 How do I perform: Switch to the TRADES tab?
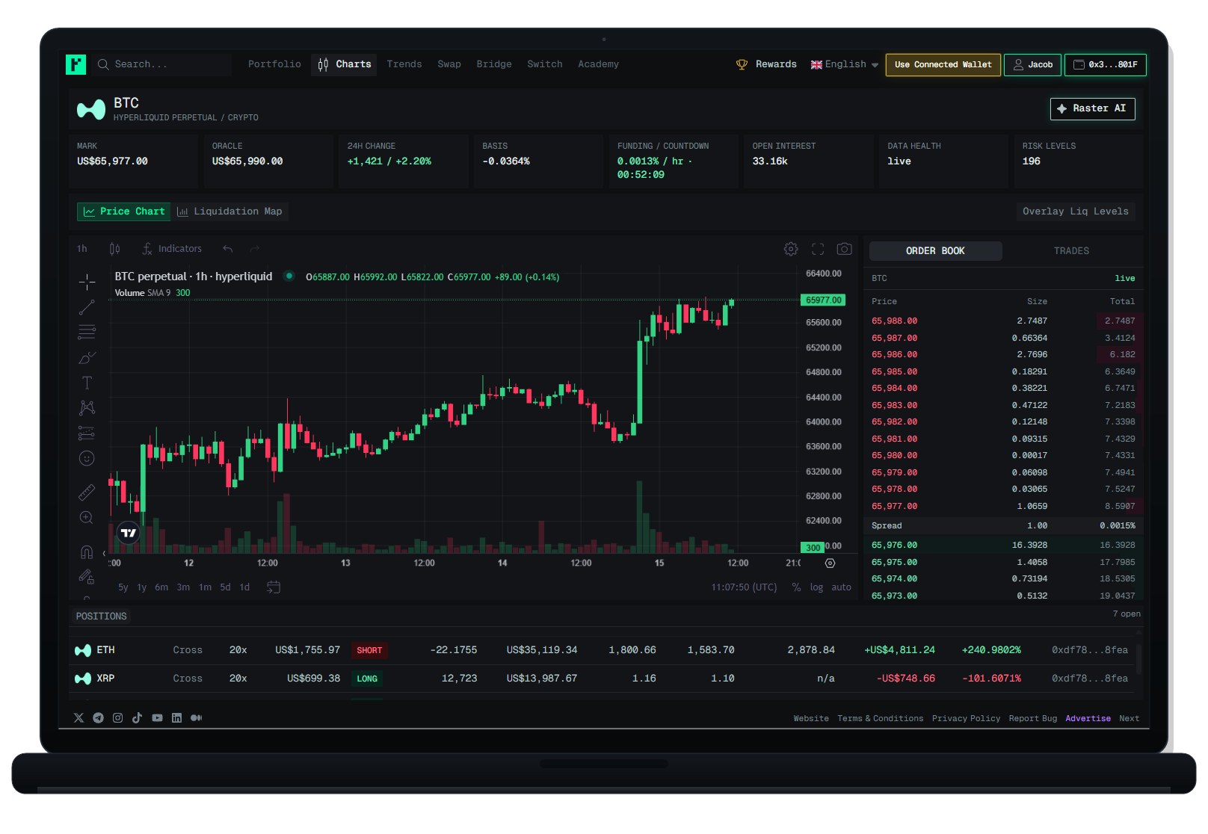(1071, 251)
